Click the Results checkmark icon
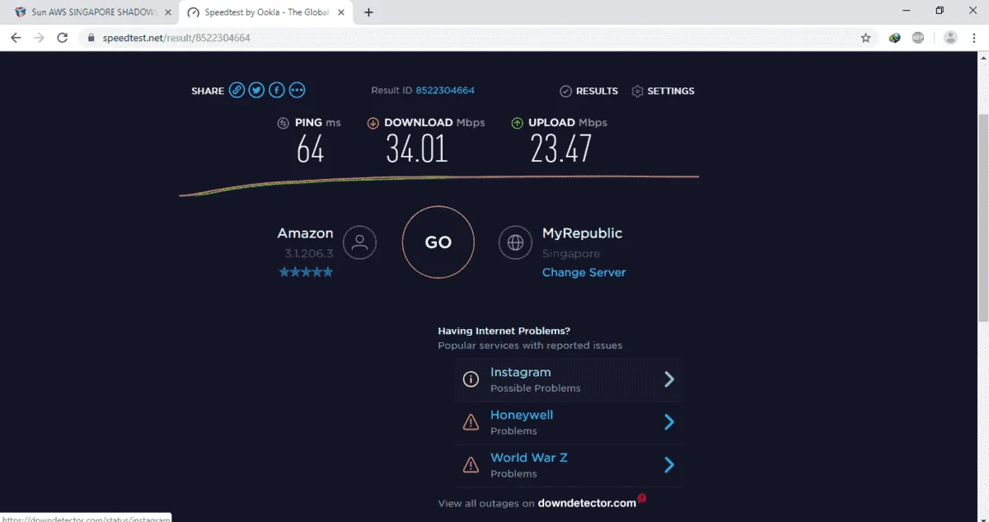 click(565, 92)
